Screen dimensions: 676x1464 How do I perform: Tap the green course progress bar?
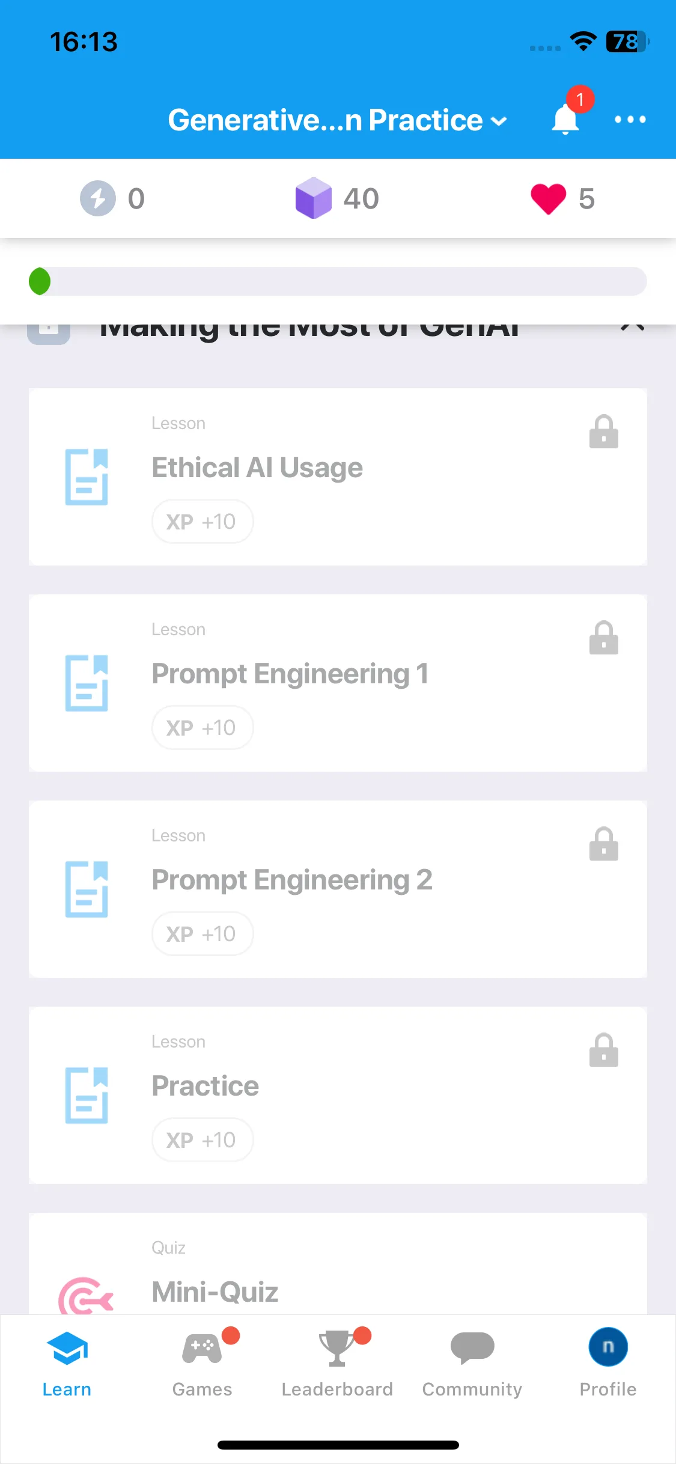click(338, 281)
